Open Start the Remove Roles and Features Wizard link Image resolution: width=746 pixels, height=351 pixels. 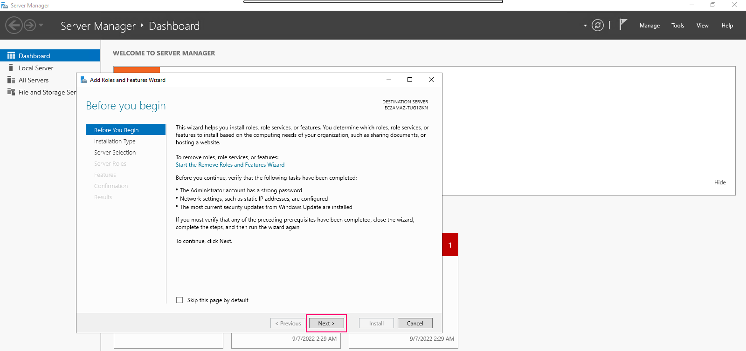pos(230,165)
